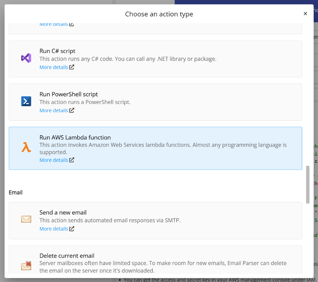Screen dimensions: 318x282
Task: Open More details for Run PowerShell script
Action: pos(54,110)
